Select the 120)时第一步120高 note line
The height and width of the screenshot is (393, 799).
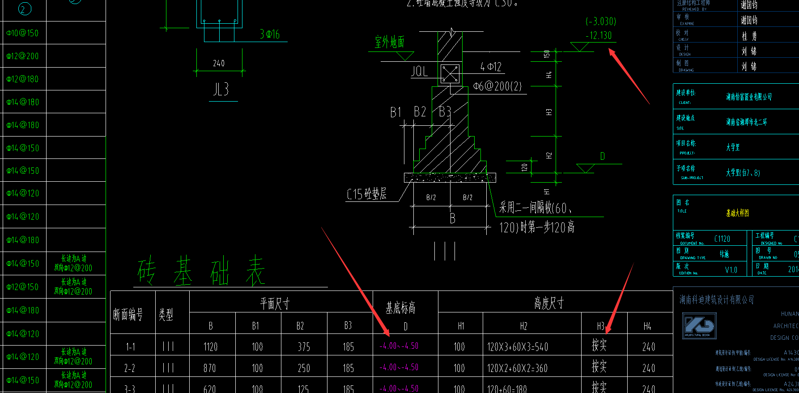[537, 227]
